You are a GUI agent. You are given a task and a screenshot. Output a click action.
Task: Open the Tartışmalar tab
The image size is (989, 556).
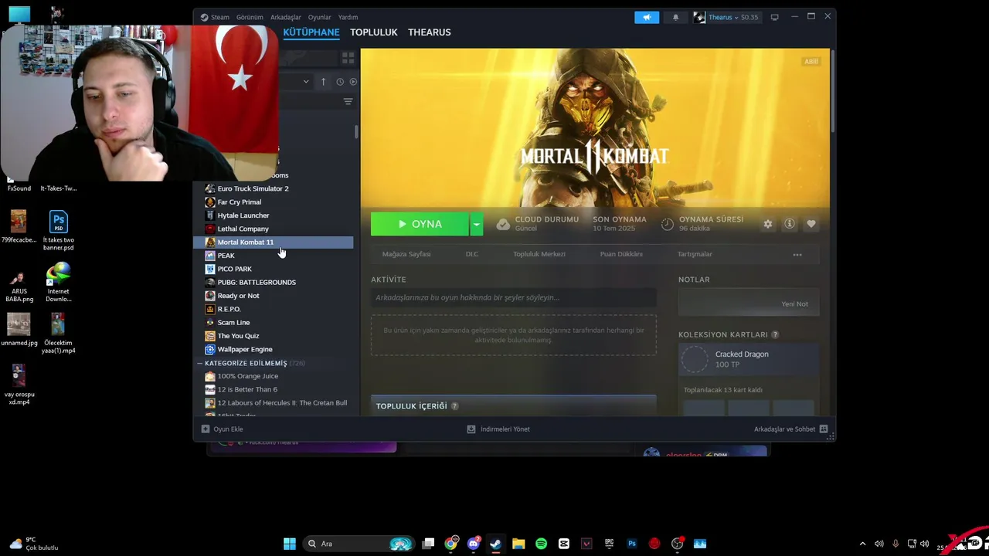[695, 254]
